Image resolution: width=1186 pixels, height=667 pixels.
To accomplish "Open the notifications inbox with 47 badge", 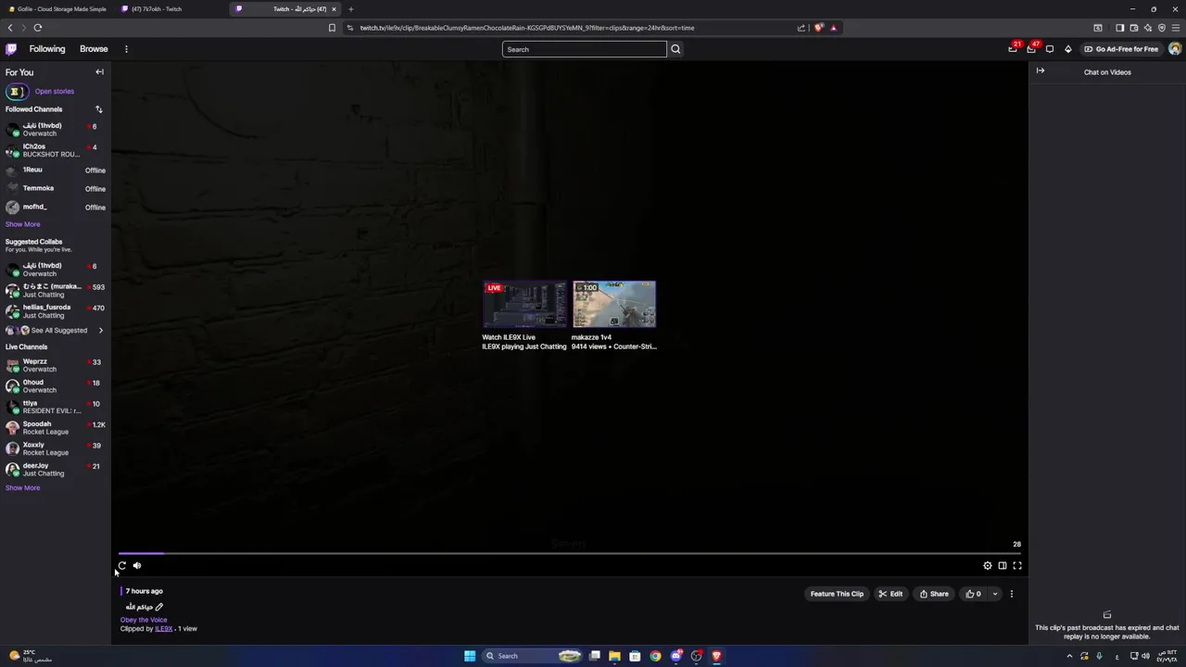I will click(1031, 49).
